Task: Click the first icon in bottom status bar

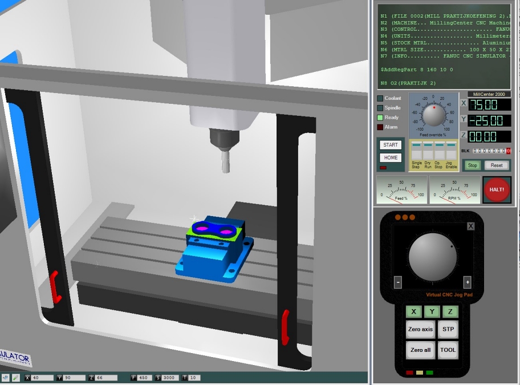Action: click(x=5, y=378)
